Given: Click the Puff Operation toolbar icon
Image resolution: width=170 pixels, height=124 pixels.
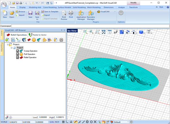Looking at the screenshot, I should (x=34, y=40).
